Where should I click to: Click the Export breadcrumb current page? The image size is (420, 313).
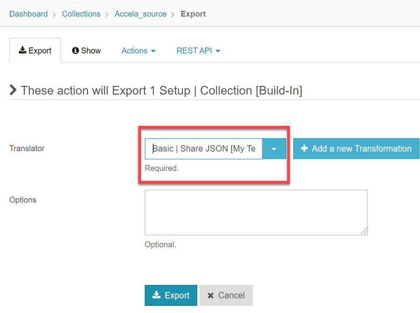click(x=193, y=14)
